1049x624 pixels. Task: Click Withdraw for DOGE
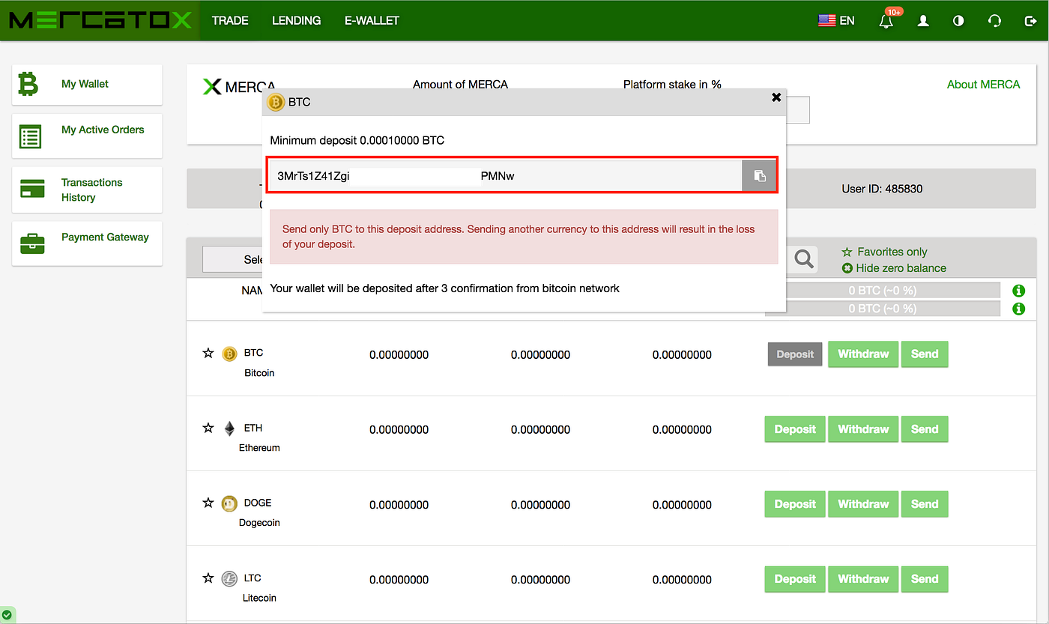tap(863, 504)
